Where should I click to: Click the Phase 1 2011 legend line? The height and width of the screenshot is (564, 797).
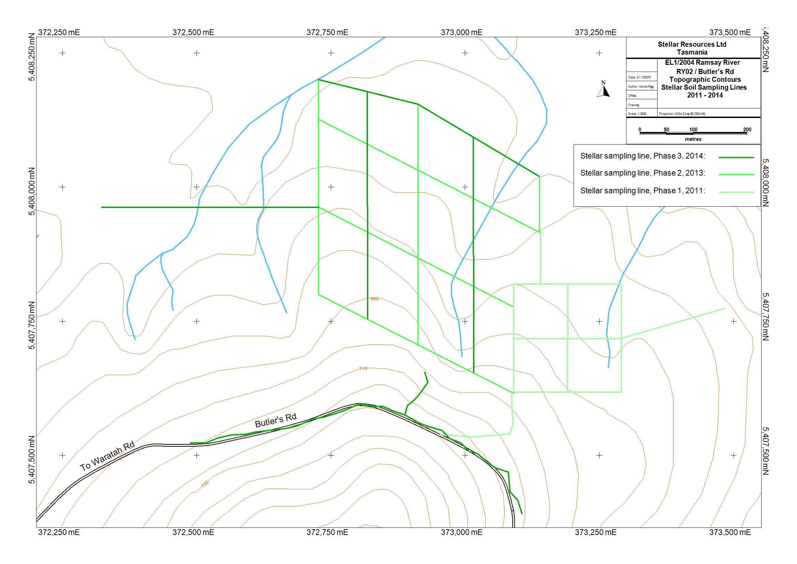(736, 192)
